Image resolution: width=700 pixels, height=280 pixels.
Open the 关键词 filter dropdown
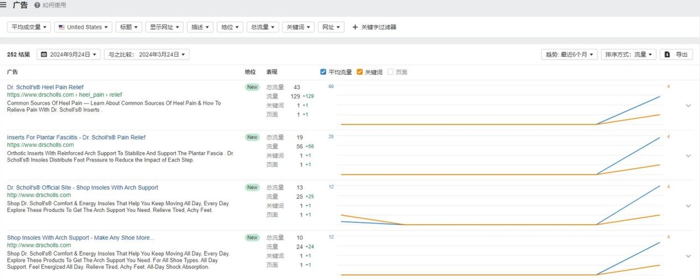298,27
